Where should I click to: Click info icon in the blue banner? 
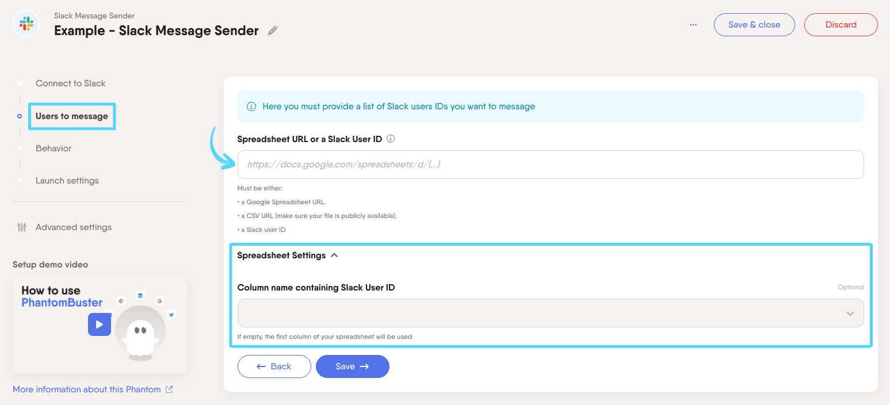coord(251,106)
